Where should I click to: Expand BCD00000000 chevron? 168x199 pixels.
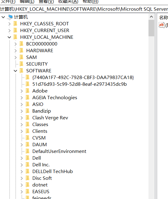[16, 44]
